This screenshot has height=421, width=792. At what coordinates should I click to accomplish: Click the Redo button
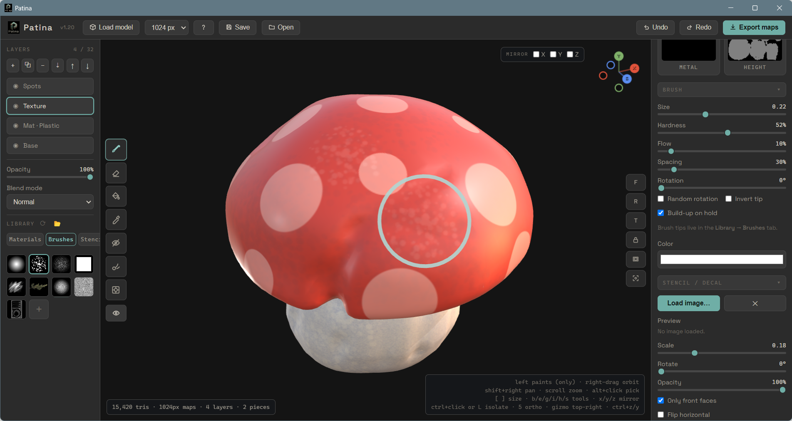[699, 27]
